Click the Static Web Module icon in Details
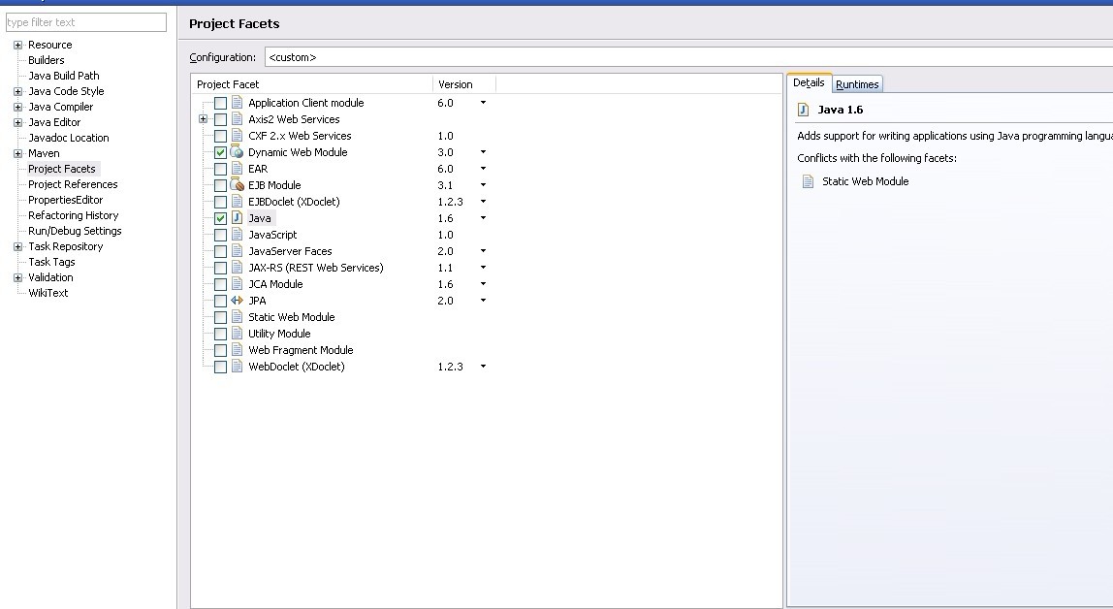This screenshot has height=609, width=1113. click(x=808, y=181)
